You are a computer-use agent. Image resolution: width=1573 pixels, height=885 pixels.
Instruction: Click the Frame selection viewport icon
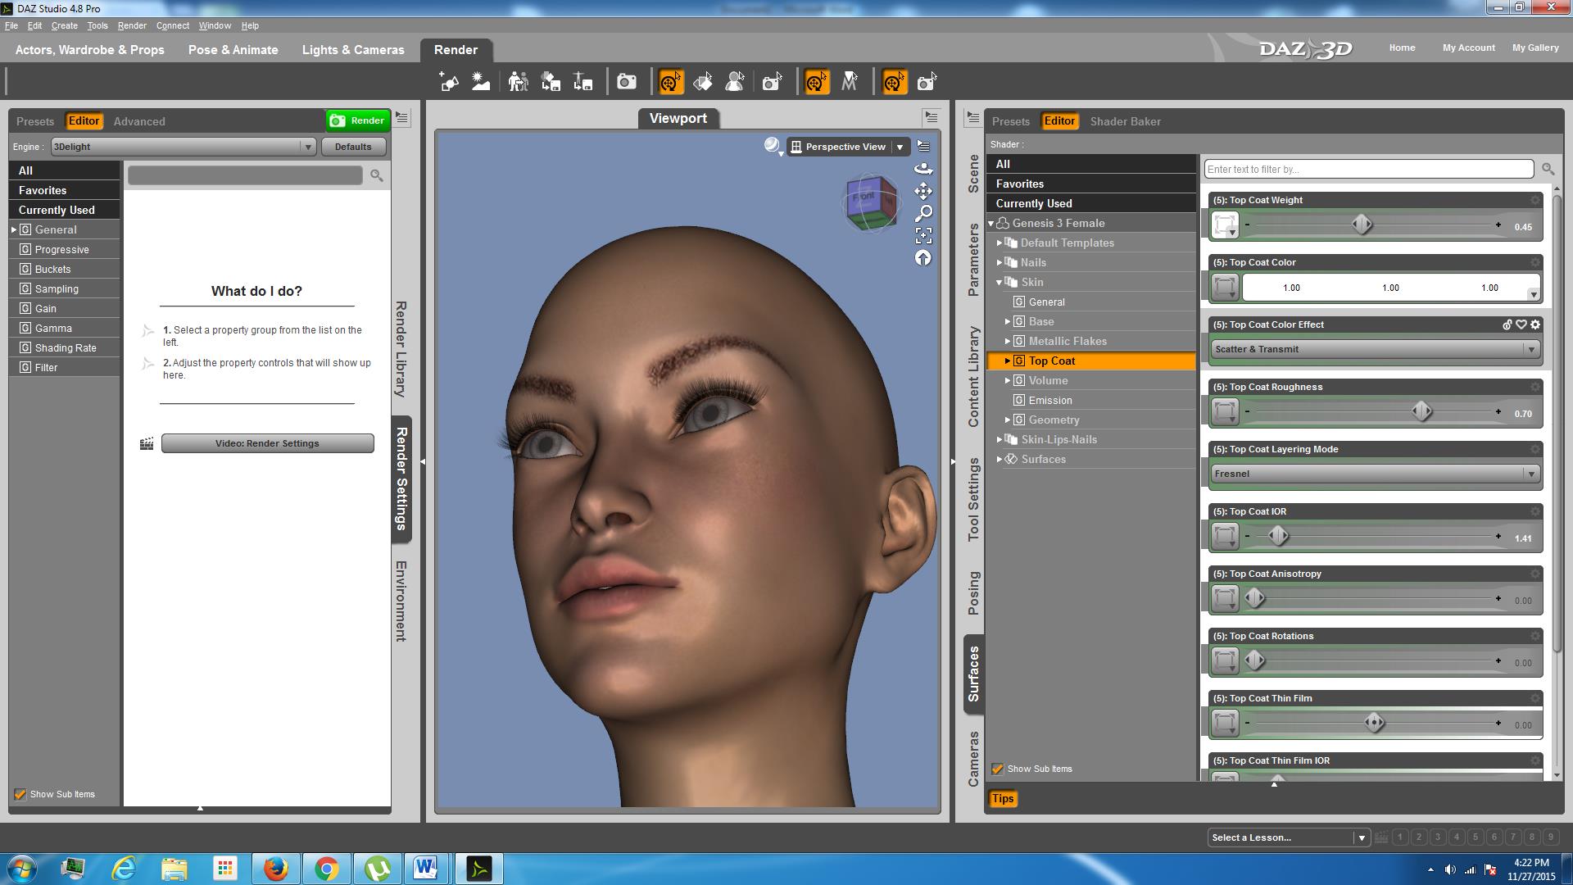click(x=923, y=236)
